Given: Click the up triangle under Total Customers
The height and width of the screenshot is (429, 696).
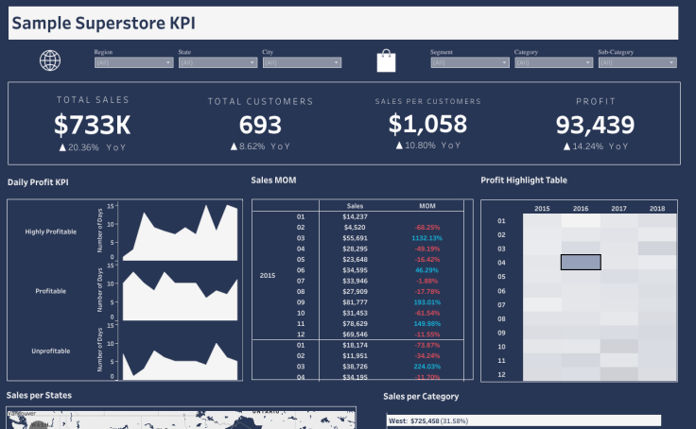Looking at the screenshot, I should (234, 146).
